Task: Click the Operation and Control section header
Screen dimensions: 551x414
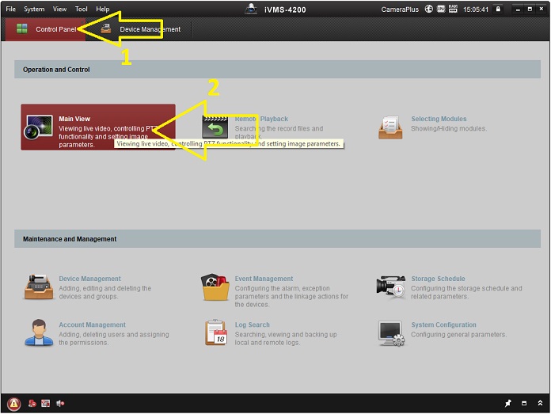Action: pos(277,69)
